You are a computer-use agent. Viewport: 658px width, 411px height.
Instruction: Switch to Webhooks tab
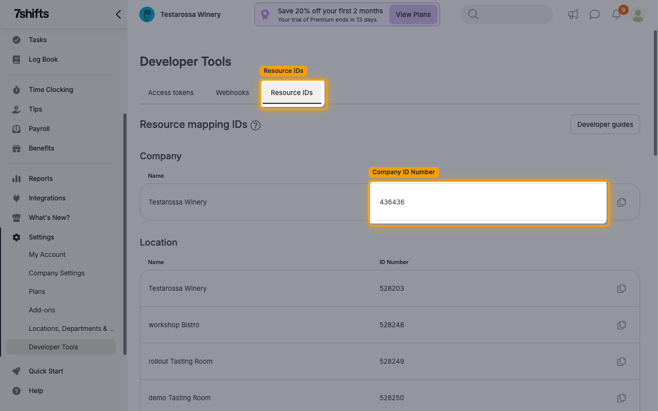click(x=232, y=92)
